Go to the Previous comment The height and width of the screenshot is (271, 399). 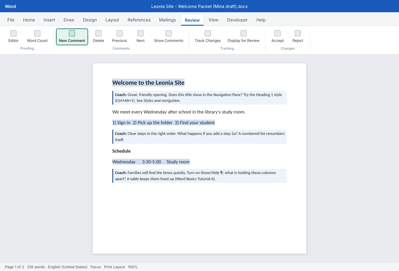click(119, 37)
